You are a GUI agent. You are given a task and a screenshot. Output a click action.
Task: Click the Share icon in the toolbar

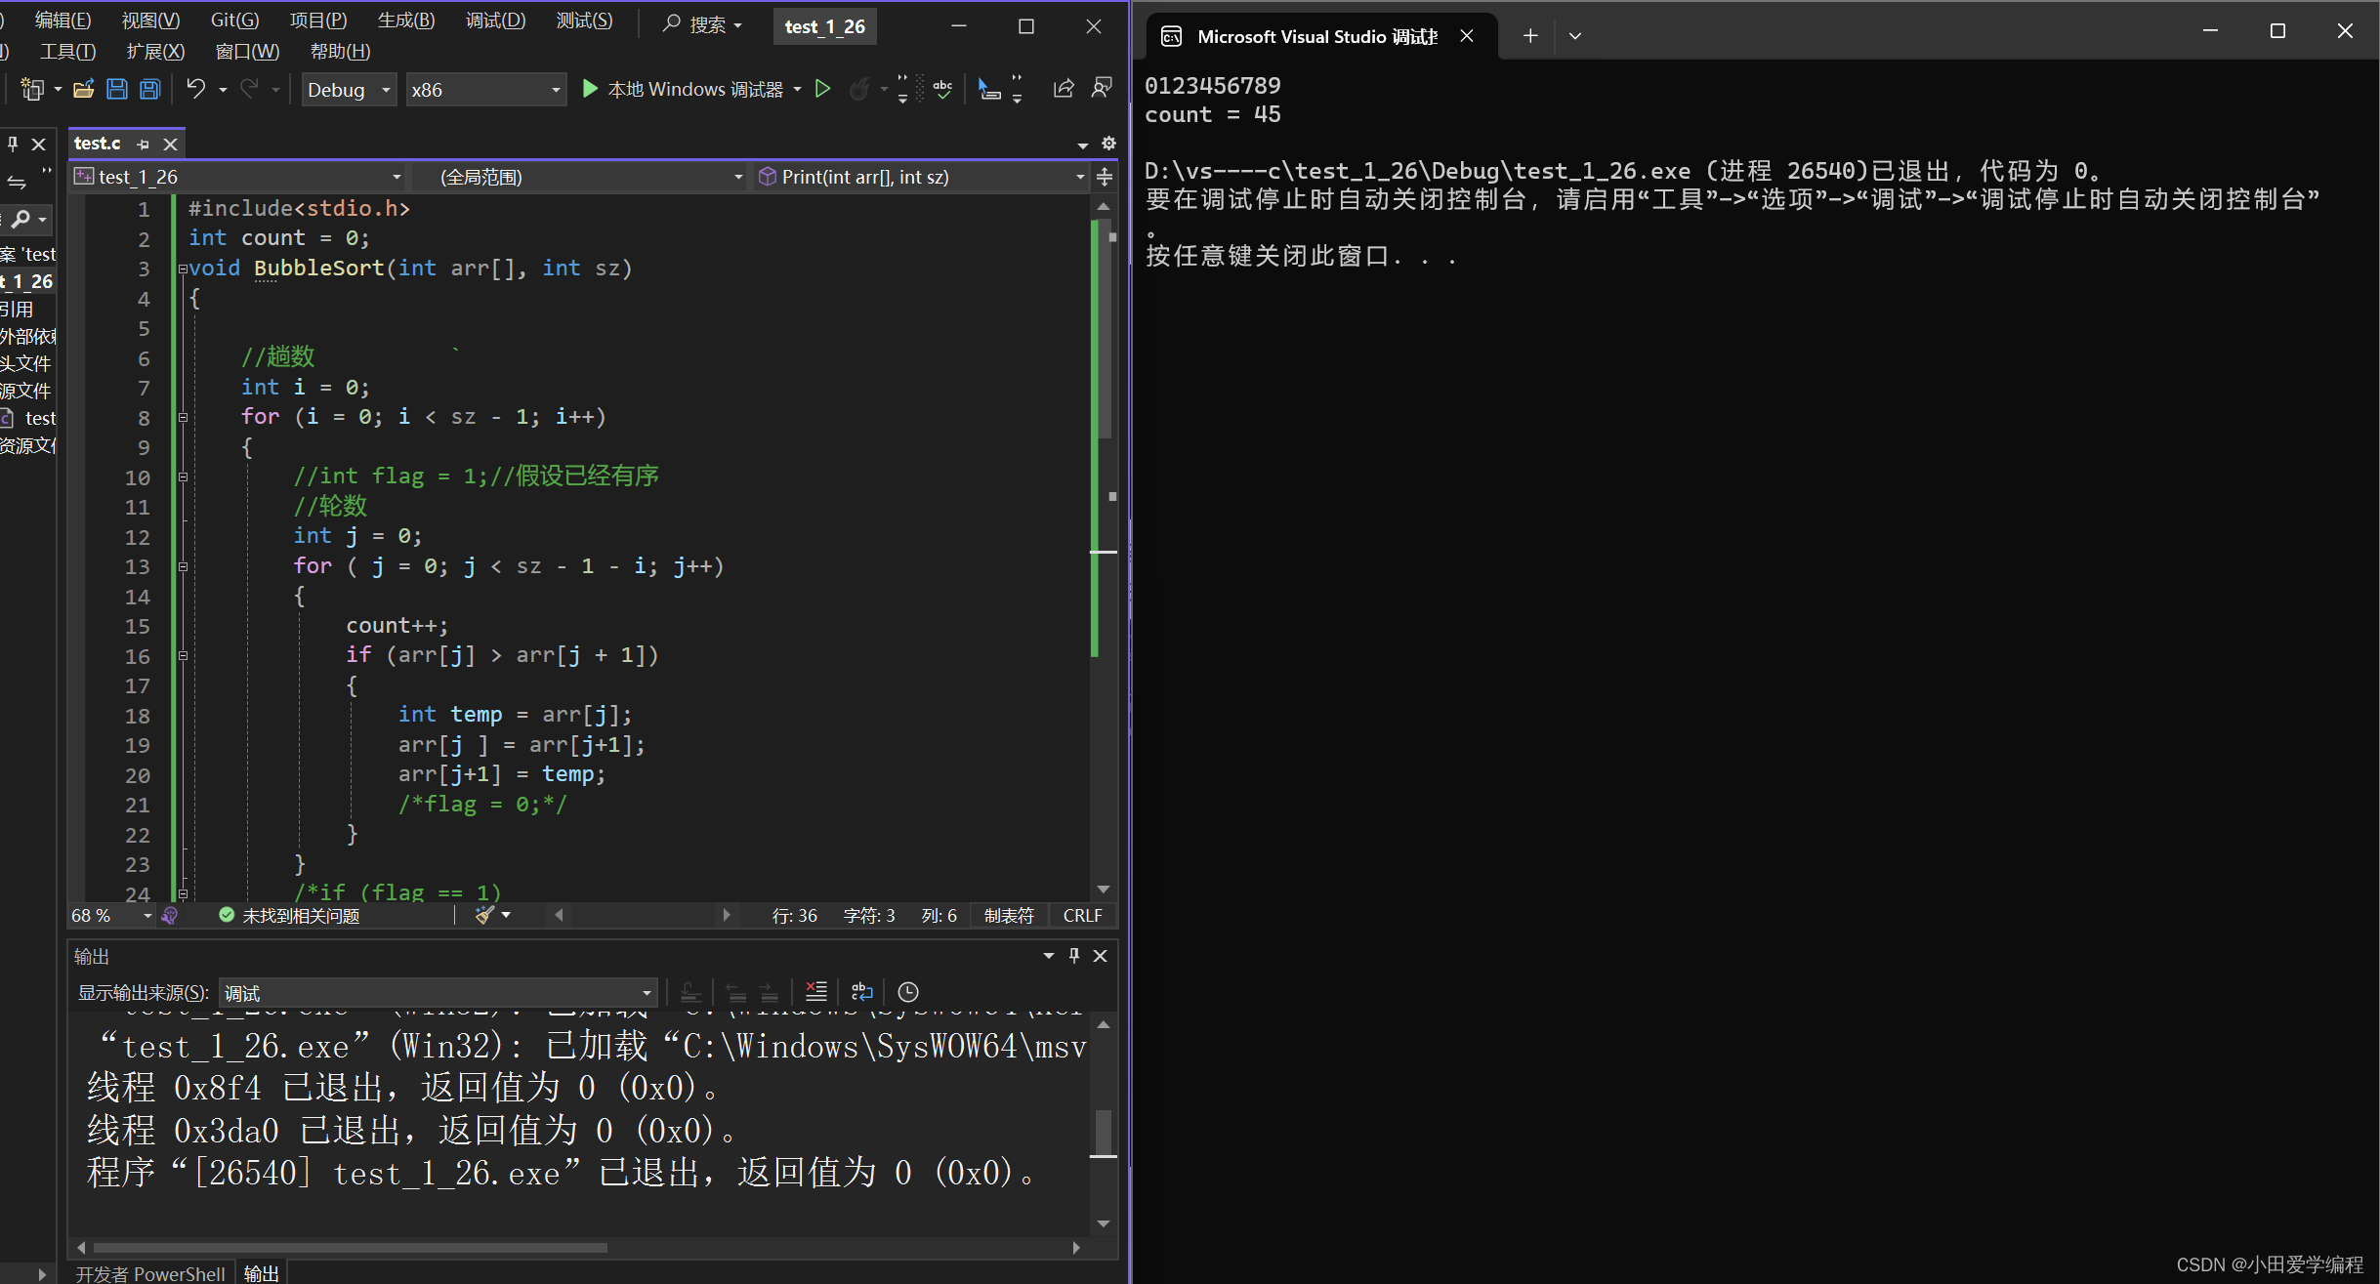coord(1064,90)
